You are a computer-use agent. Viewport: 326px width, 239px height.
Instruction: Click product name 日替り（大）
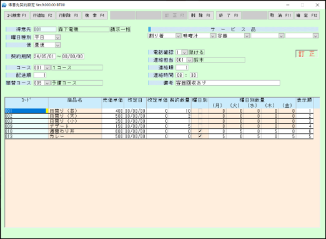click(63, 116)
